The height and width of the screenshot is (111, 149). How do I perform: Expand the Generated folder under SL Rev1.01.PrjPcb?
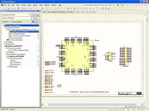[4, 44]
